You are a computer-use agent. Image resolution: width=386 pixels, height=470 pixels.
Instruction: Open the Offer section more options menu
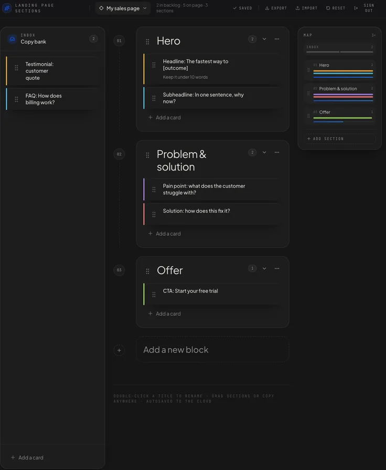click(x=277, y=268)
